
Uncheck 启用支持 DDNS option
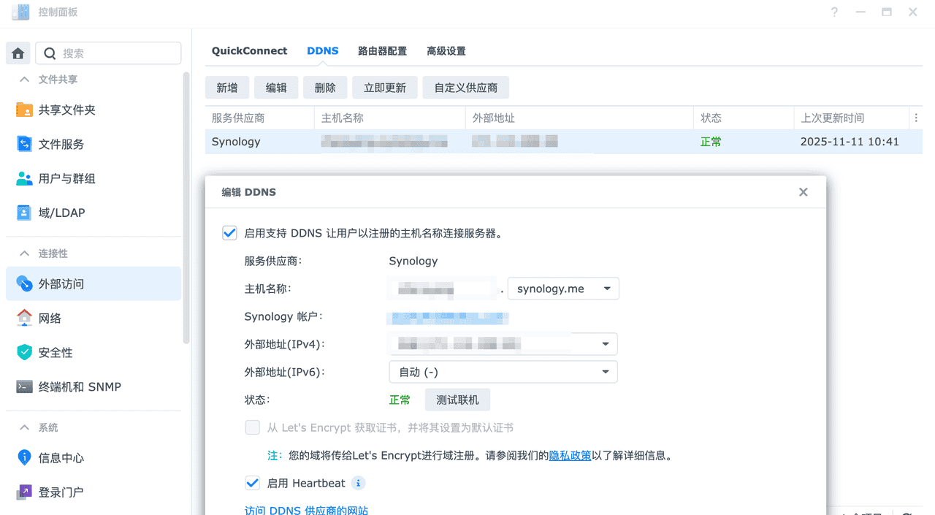click(229, 232)
